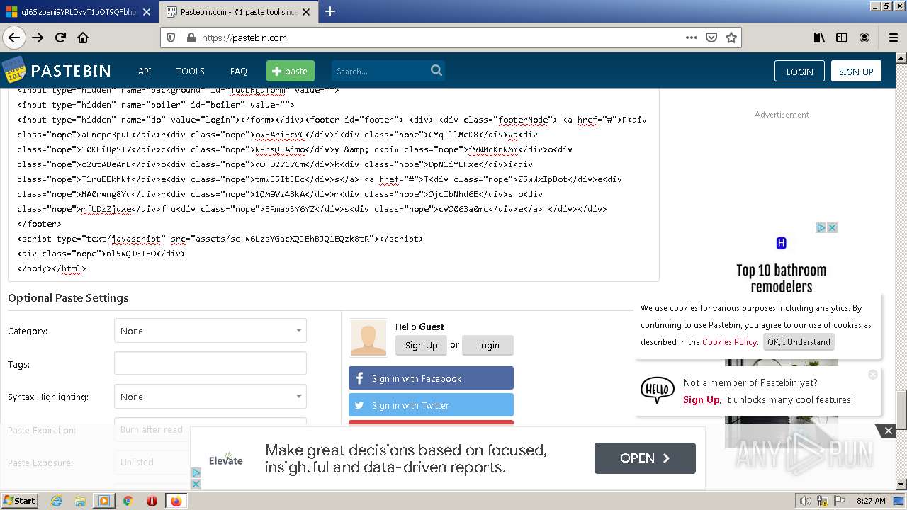Open media player taskbar icon
Image resolution: width=907 pixels, height=510 pixels.
pyautogui.click(x=104, y=501)
